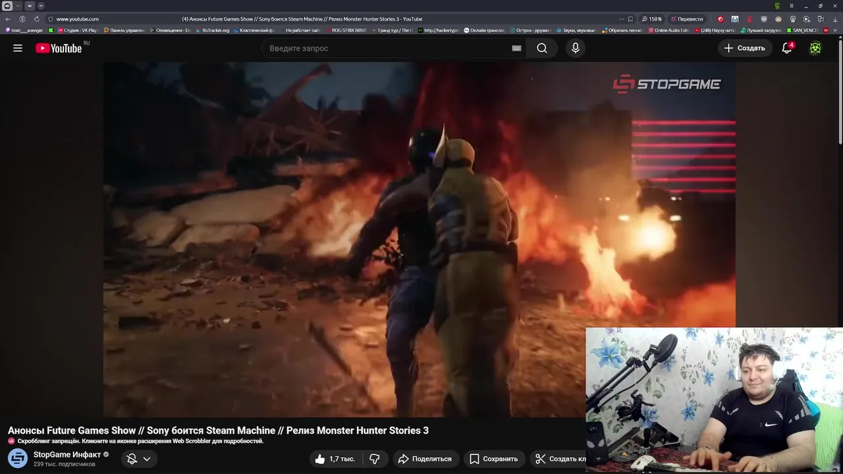The height and width of the screenshot is (474, 843).
Task: Open Остров - дружес bookmark
Action: pyautogui.click(x=530, y=30)
